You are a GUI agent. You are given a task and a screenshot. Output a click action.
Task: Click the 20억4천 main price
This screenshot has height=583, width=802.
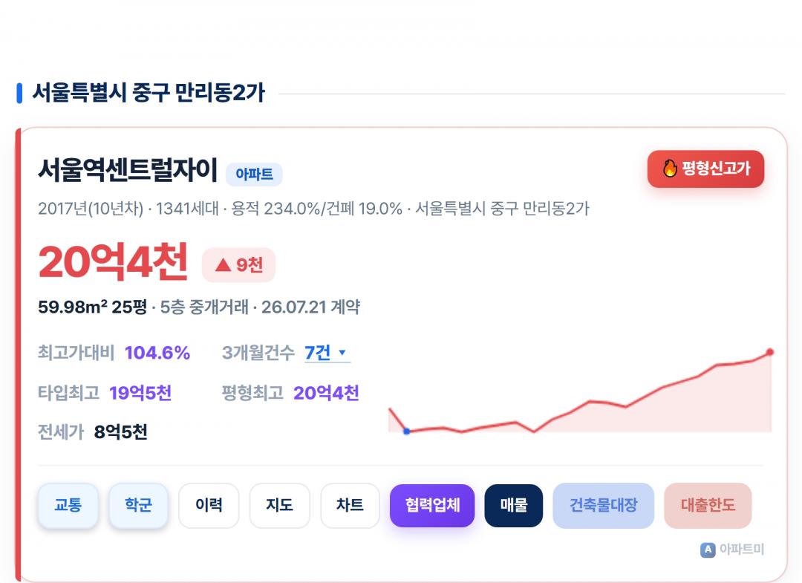pos(114,262)
